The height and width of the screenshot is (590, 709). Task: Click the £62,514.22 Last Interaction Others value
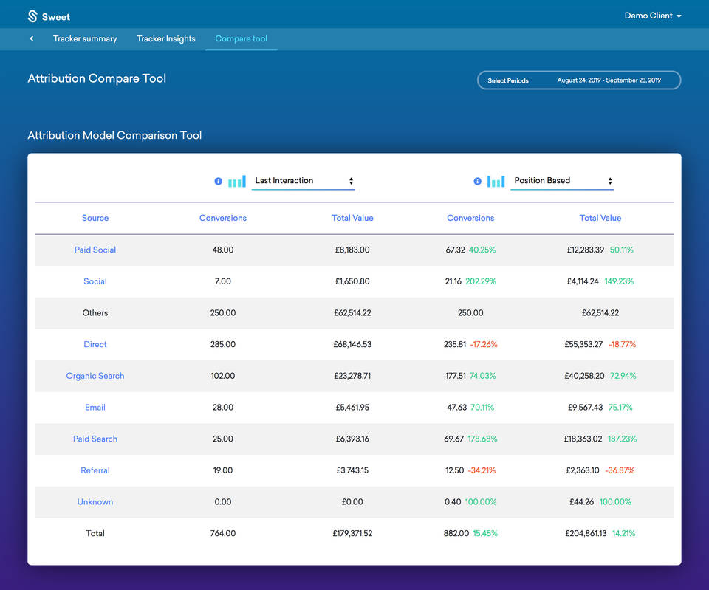tap(352, 313)
